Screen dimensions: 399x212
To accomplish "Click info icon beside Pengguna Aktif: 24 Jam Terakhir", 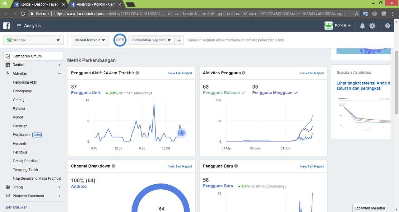I will point(137,73).
